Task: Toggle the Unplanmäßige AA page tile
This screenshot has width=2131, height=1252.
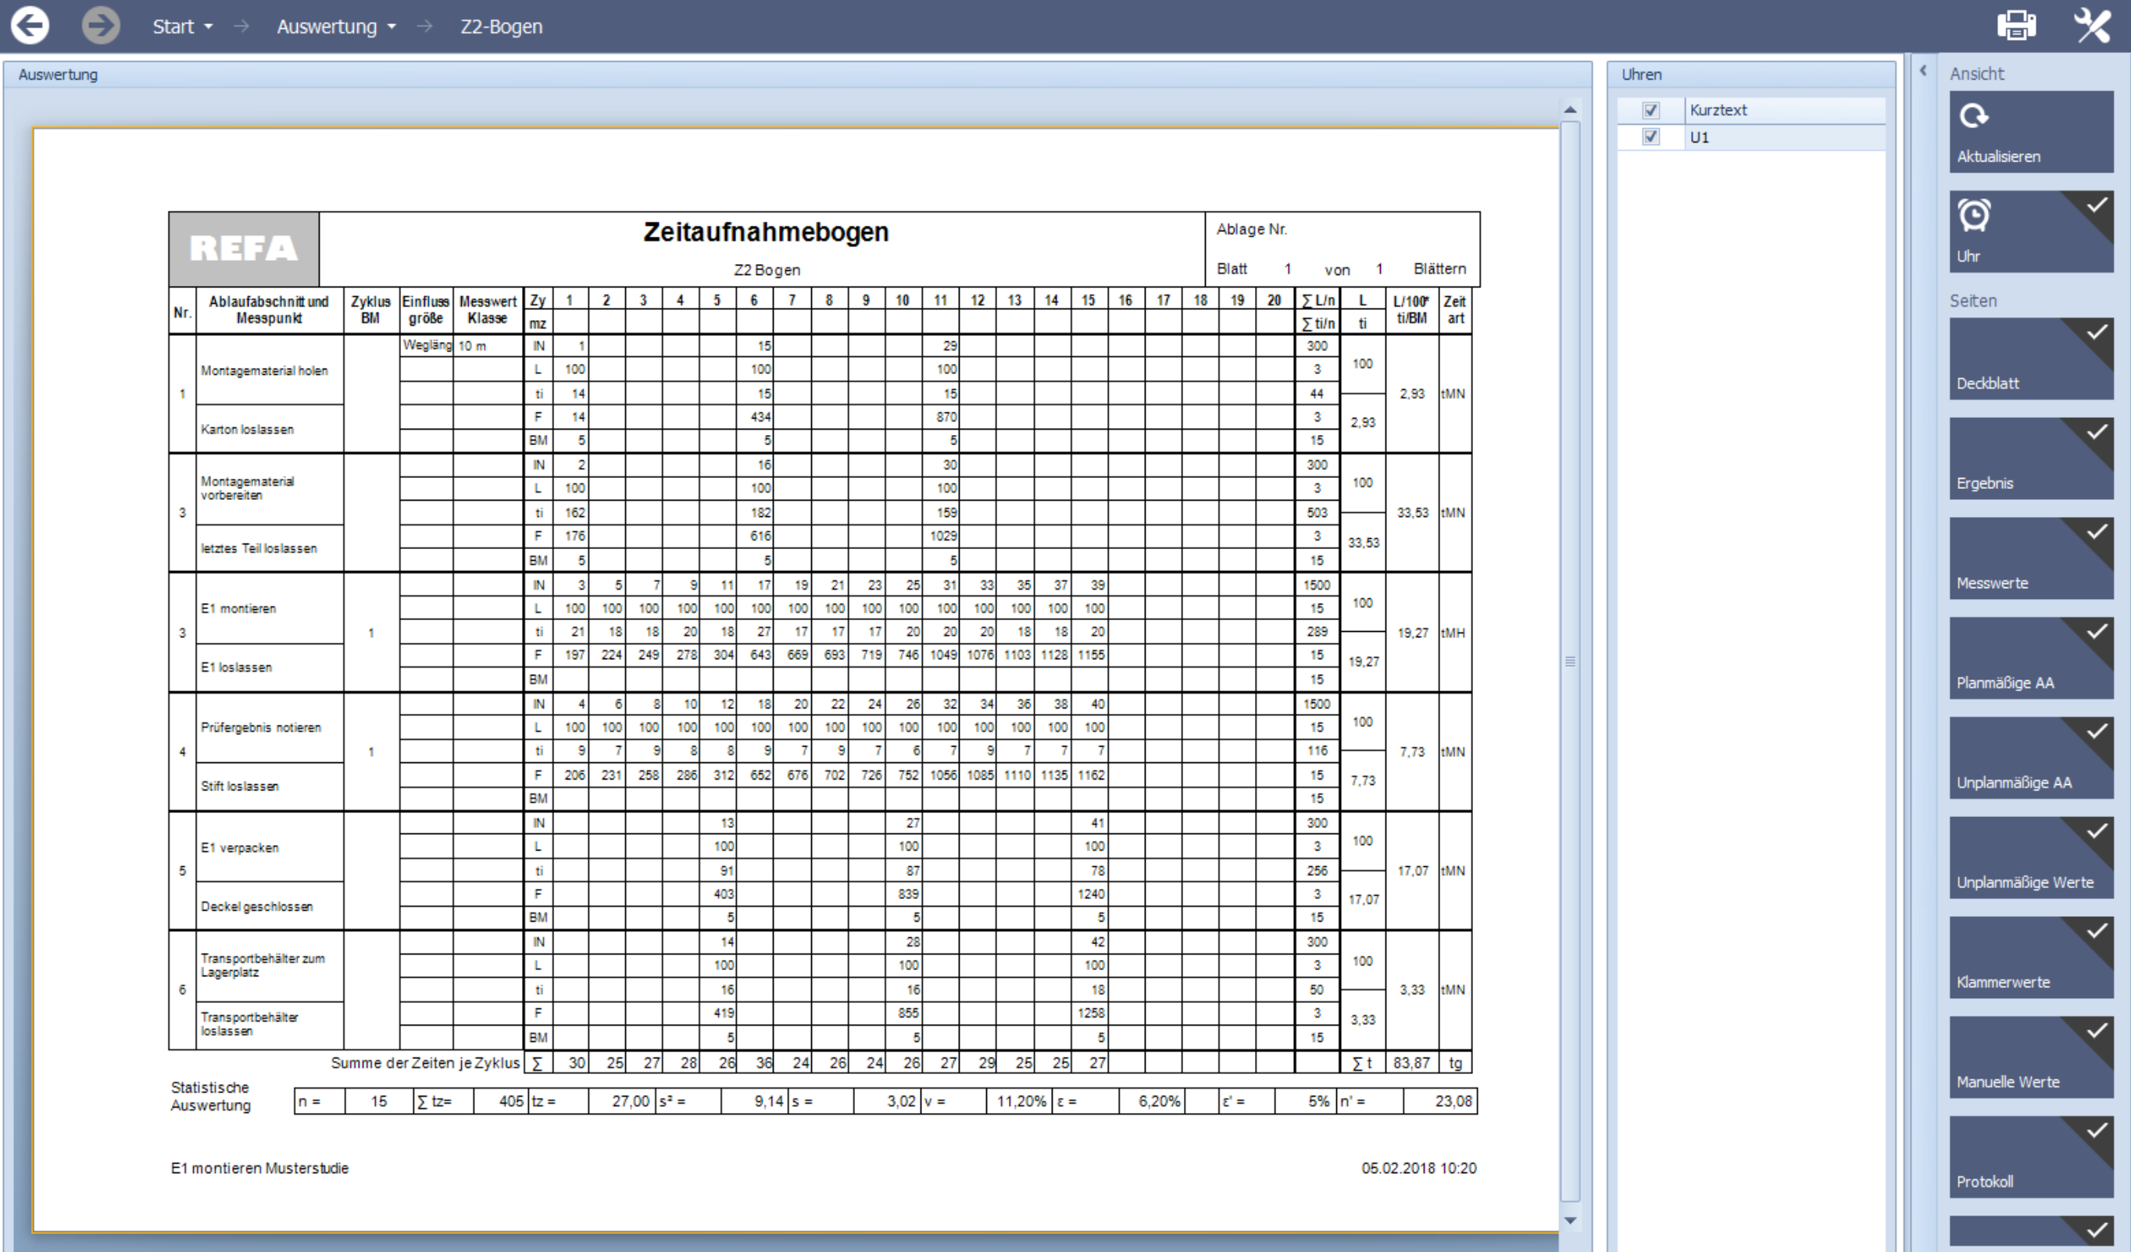Action: tap(2031, 758)
